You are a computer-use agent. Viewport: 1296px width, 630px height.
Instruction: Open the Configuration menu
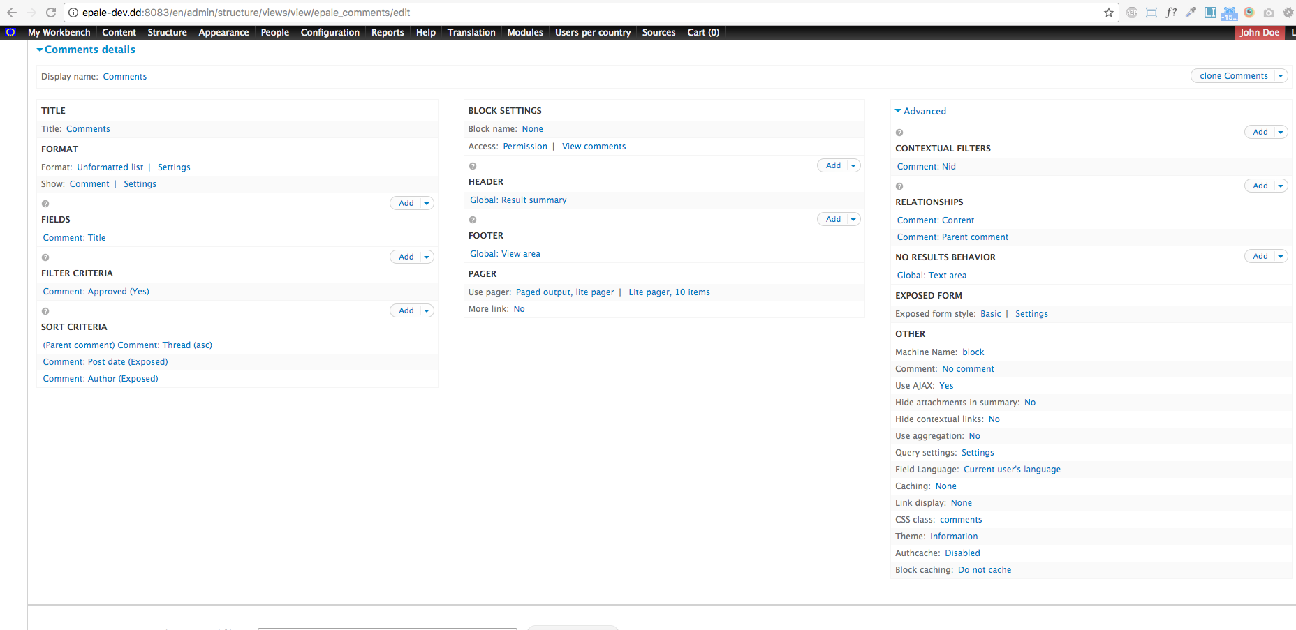pyautogui.click(x=330, y=32)
